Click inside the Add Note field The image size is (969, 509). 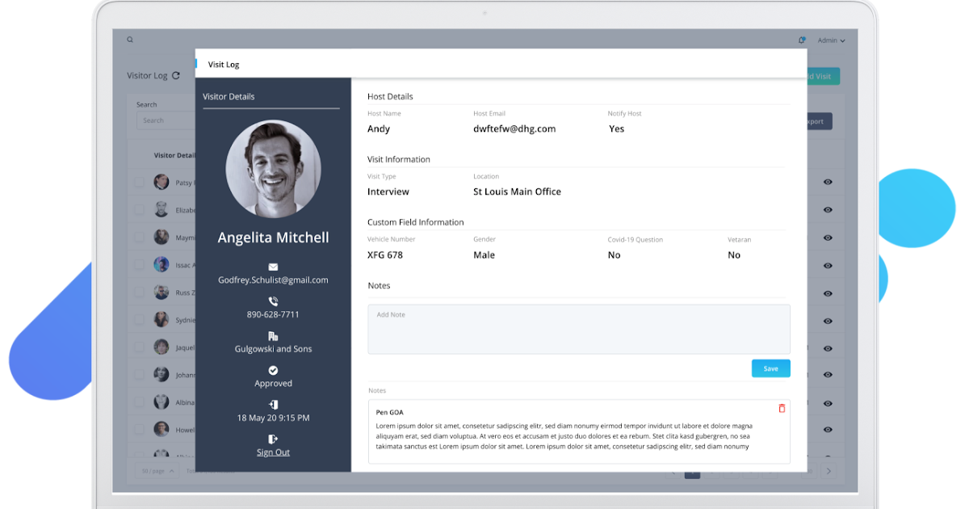click(578, 330)
